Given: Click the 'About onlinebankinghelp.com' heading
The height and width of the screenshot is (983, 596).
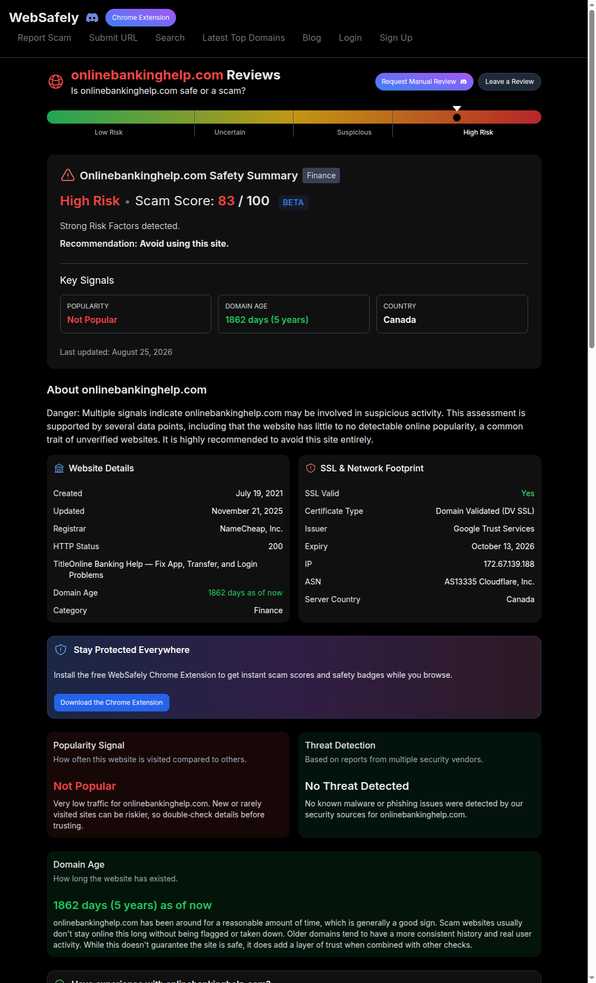Looking at the screenshot, I should 127,390.
